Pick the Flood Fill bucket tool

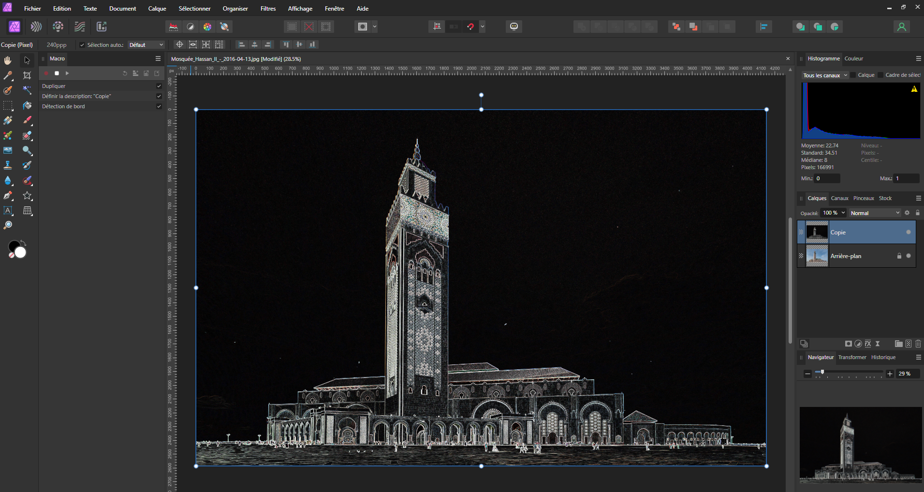[x=27, y=105]
